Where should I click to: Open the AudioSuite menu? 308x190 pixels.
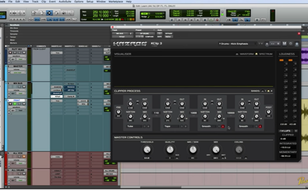pyautogui.click(x=65, y=1)
